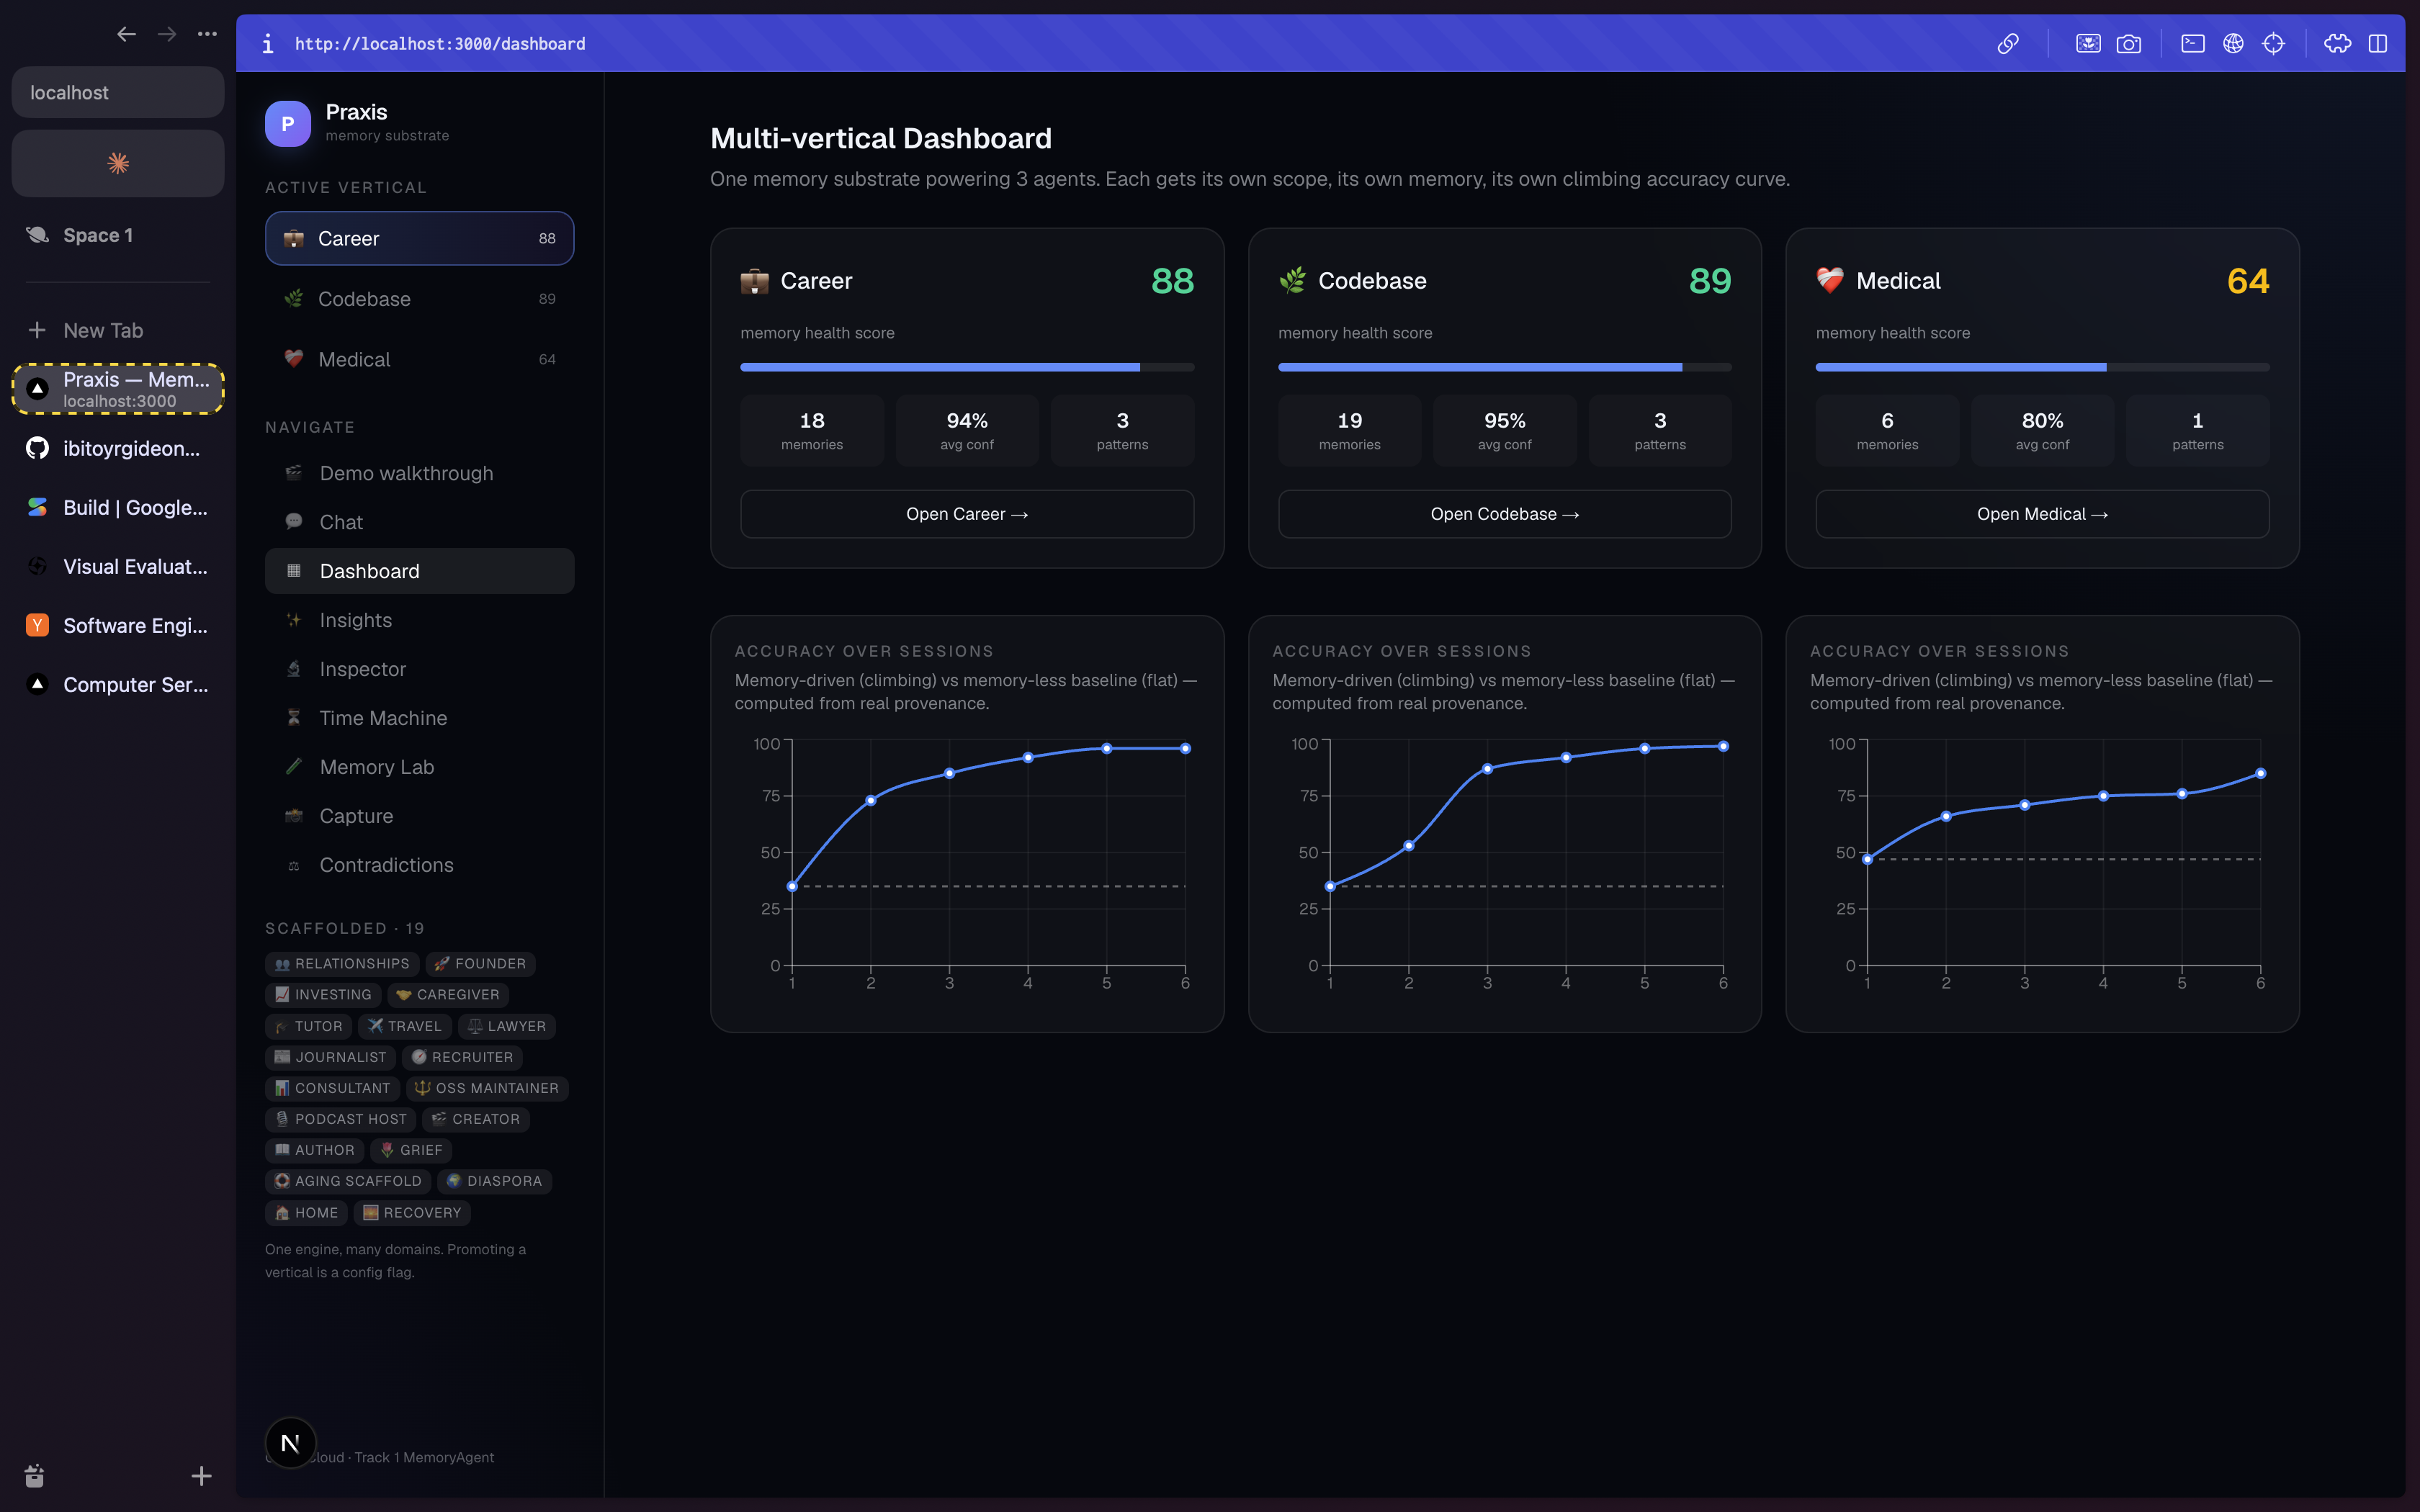2420x1512 pixels.
Task: Click the Codebase memory health progress bar
Action: tap(1504, 367)
